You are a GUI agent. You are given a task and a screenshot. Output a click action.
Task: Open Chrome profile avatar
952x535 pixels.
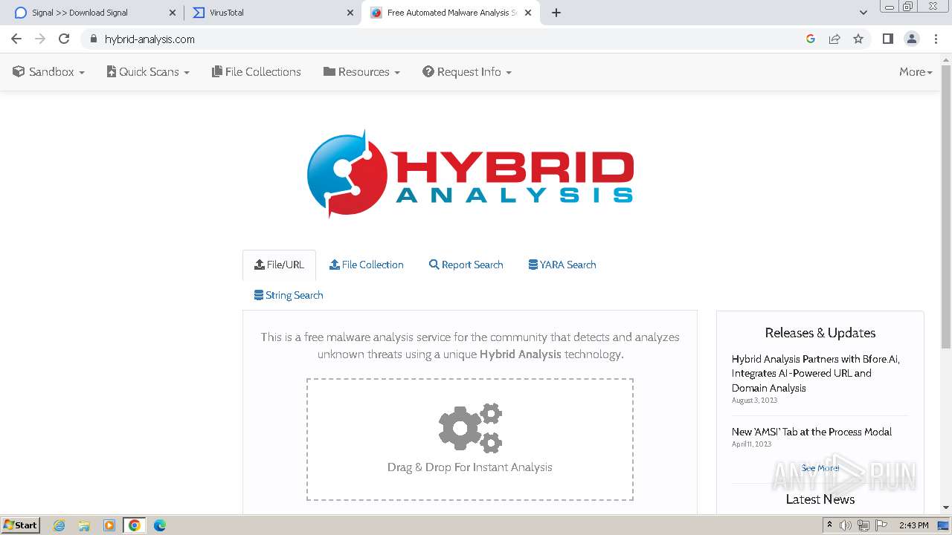(x=911, y=39)
